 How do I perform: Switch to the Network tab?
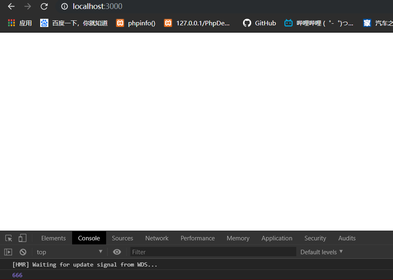(x=157, y=238)
